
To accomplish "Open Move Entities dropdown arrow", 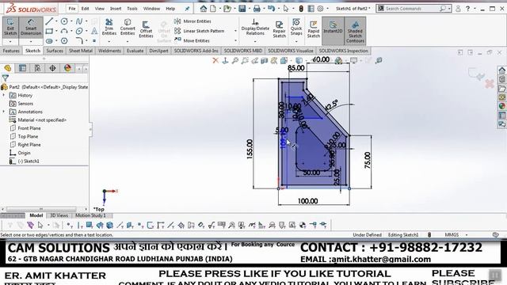I will (235, 40).
